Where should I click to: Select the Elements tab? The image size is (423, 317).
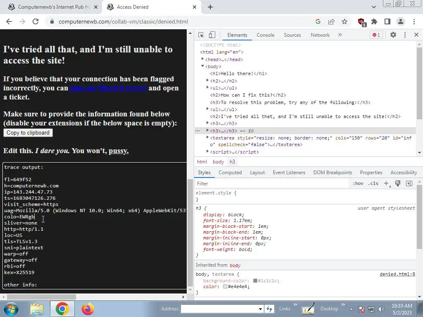tap(237, 35)
